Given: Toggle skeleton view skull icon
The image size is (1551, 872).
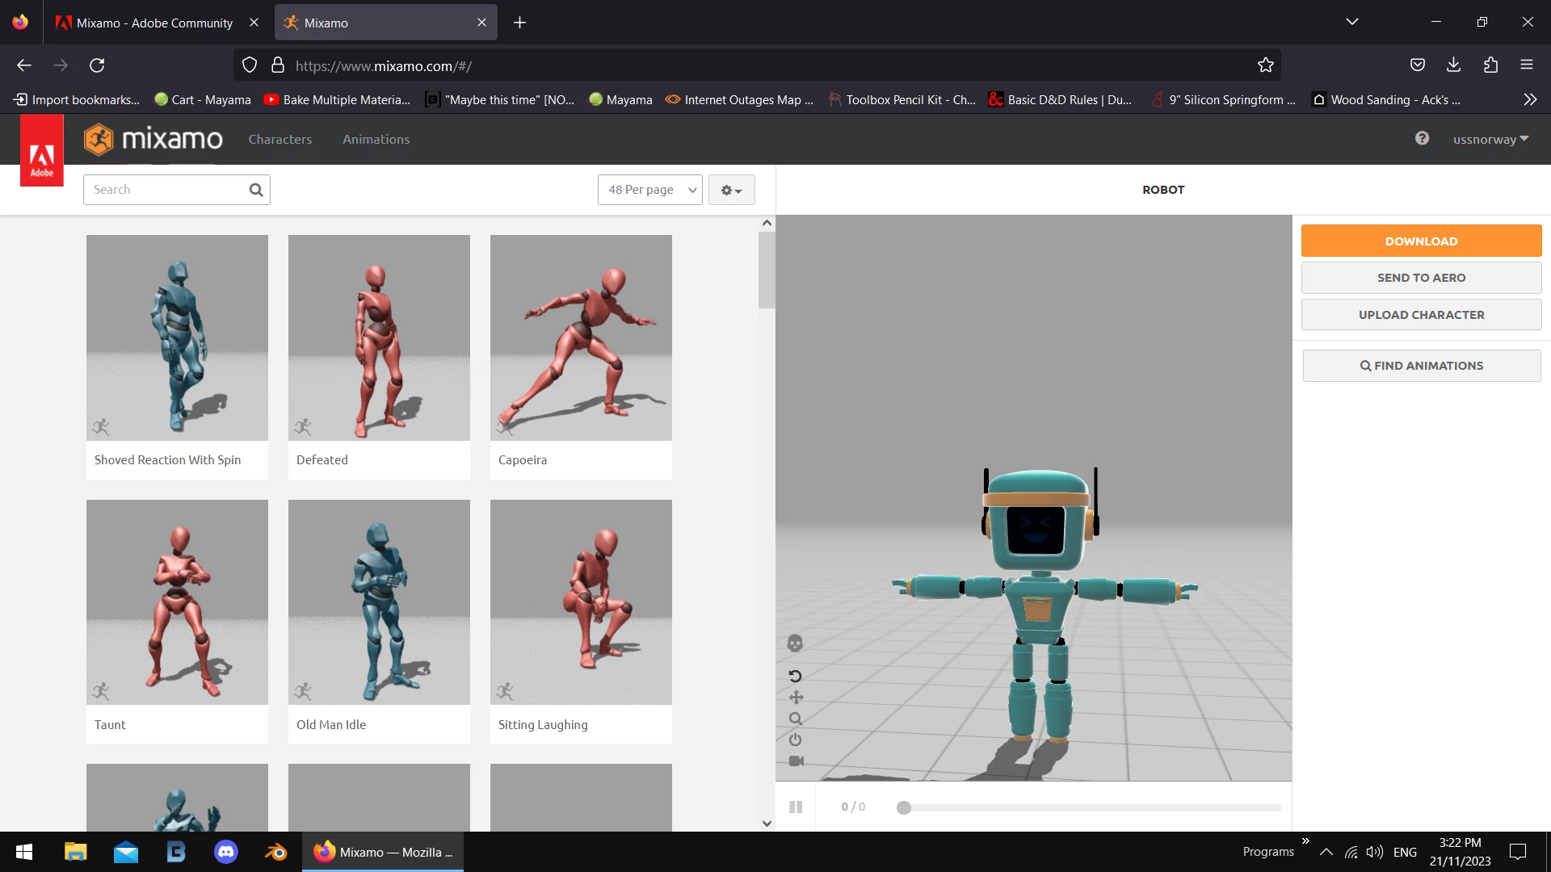Looking at the screenshot, I should coord(795,644).
